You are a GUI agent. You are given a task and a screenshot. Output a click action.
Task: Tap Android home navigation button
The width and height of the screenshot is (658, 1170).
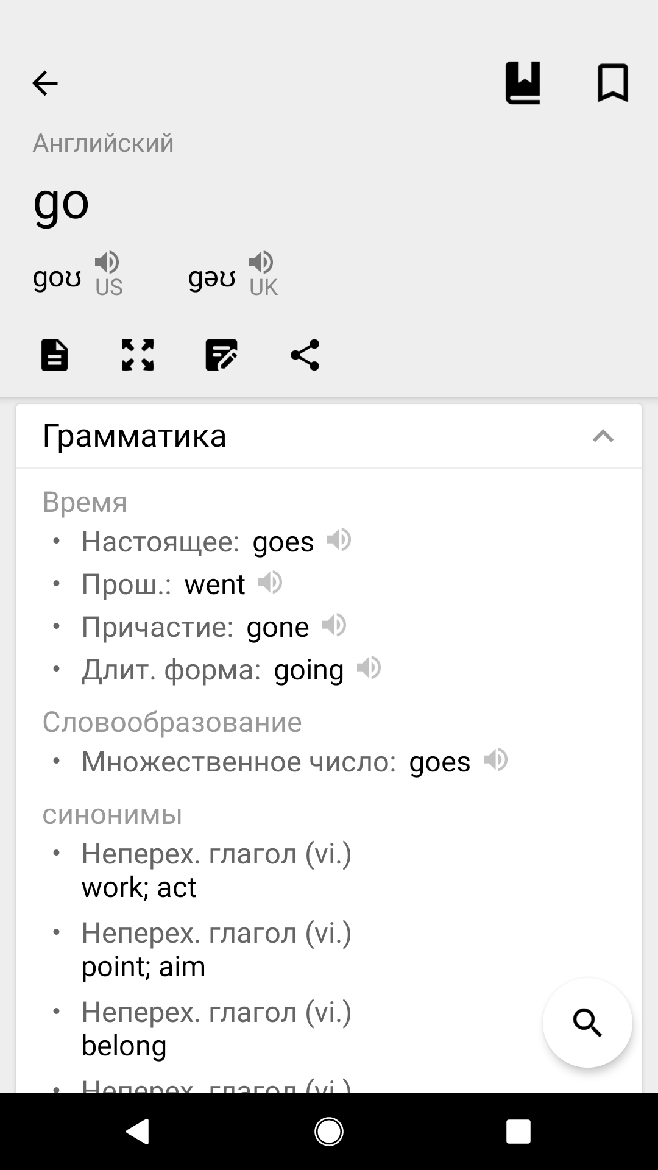click(x=329, y=1132)
